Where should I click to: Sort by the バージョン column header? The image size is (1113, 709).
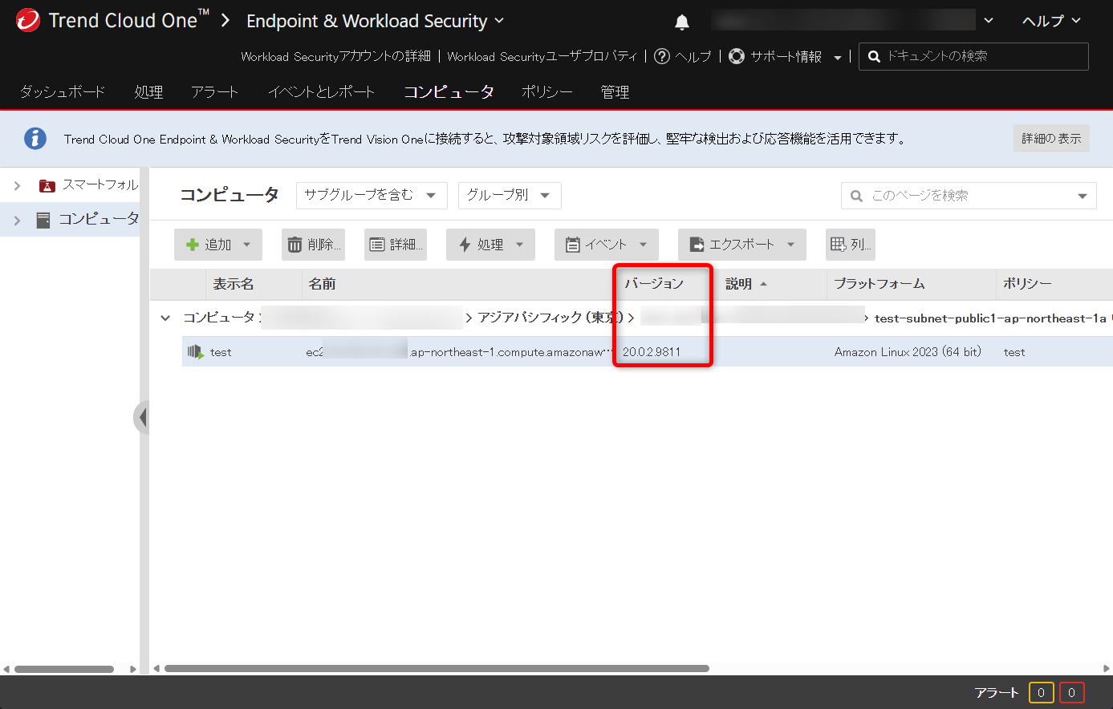tap(654, 284)
